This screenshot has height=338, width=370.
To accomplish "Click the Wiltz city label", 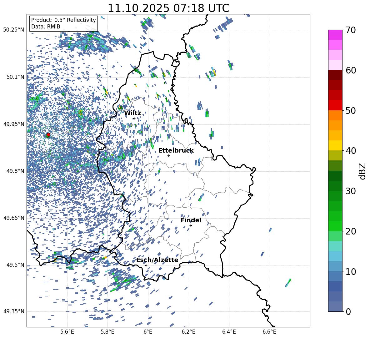I will [132, 113].
